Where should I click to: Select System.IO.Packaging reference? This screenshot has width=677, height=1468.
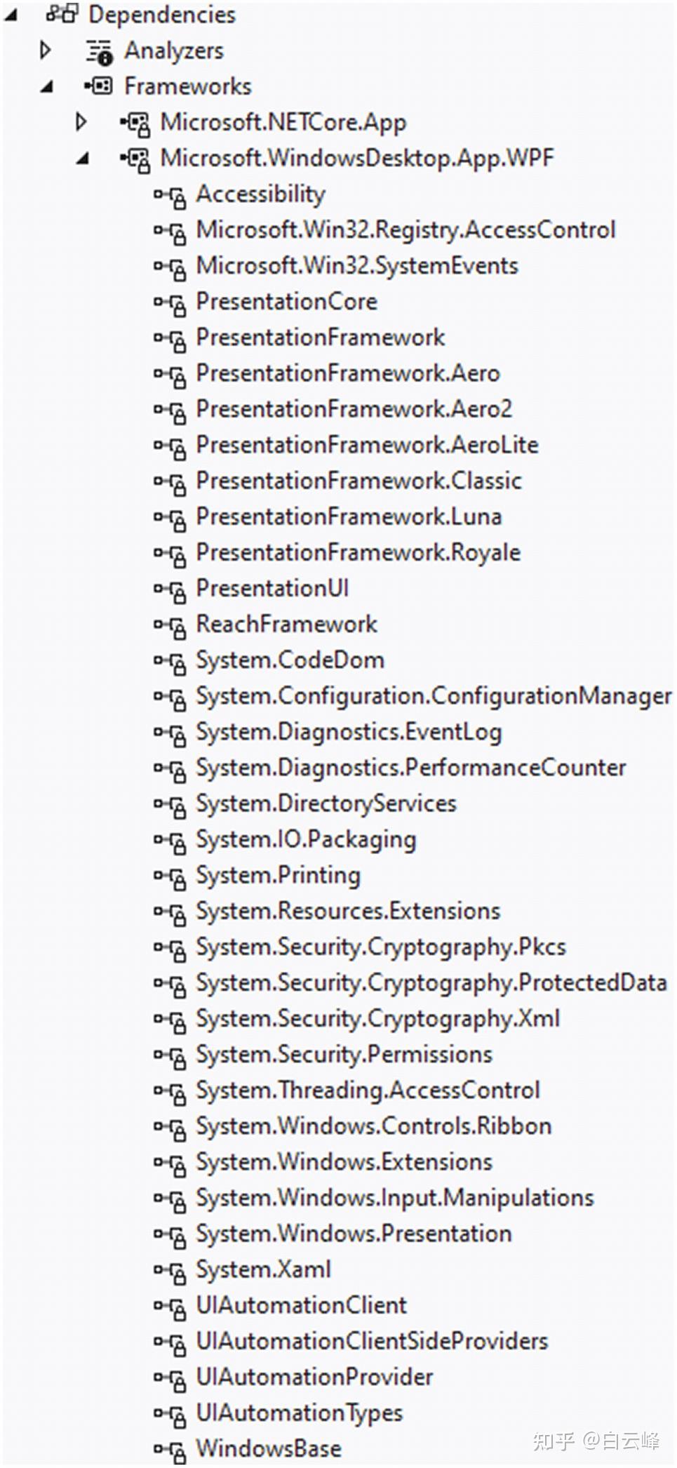306,839
